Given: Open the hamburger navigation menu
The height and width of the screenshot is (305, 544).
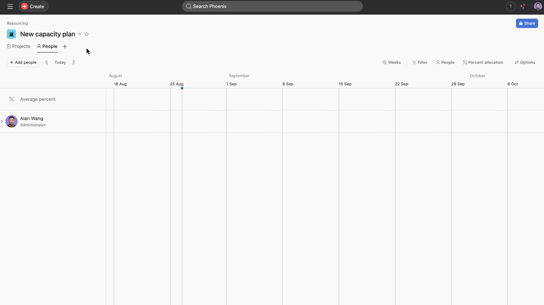Looking at the screenshot, I should click(x=10, y=6).
